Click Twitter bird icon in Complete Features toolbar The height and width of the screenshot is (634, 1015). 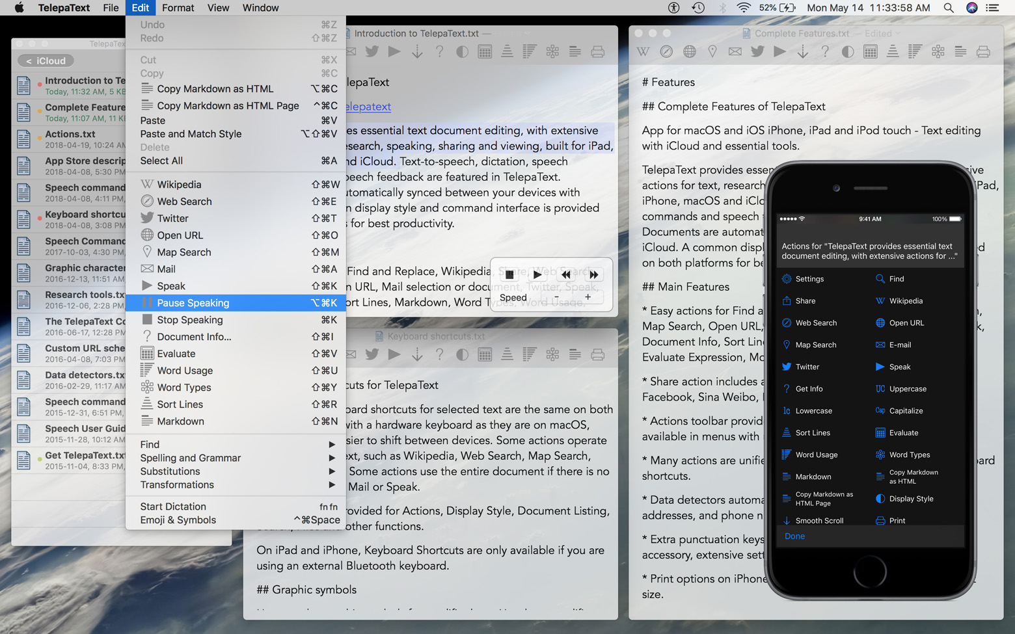coord(758,51)
